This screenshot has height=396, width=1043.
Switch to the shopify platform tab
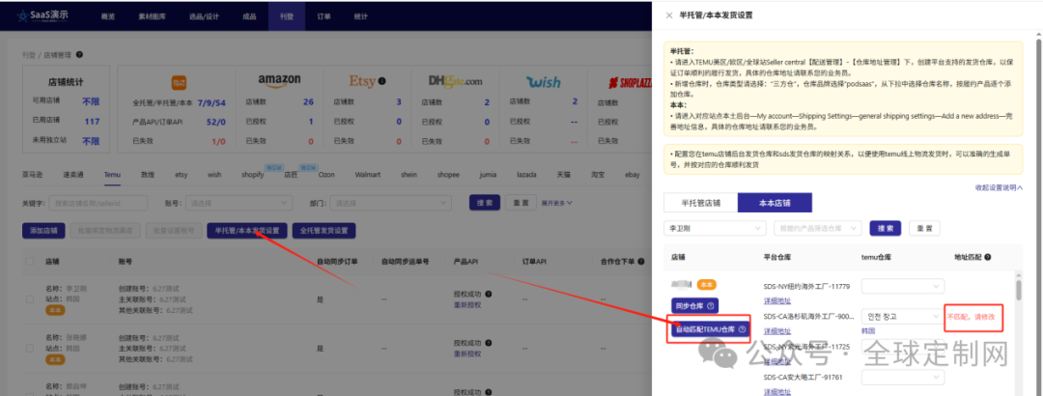point(253,175)
